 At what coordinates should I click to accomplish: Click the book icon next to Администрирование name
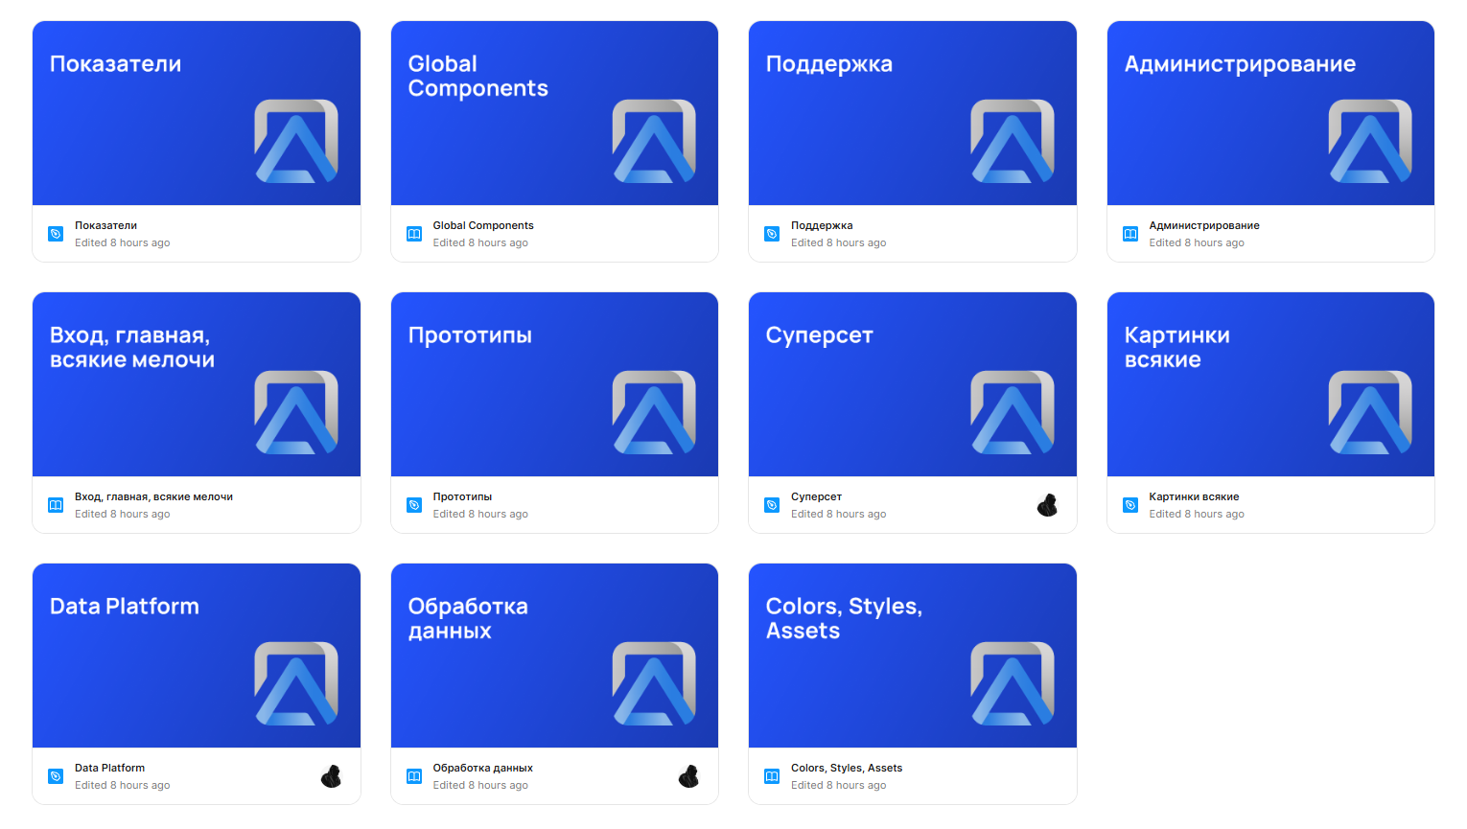(1130, 234)
